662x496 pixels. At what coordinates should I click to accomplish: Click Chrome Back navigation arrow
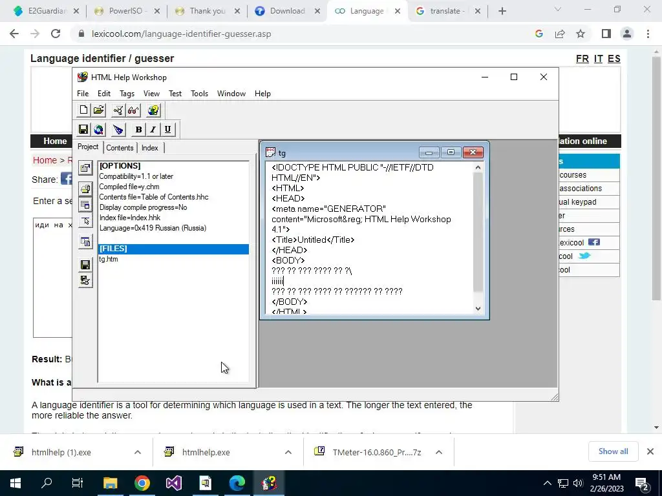point(14,34)
